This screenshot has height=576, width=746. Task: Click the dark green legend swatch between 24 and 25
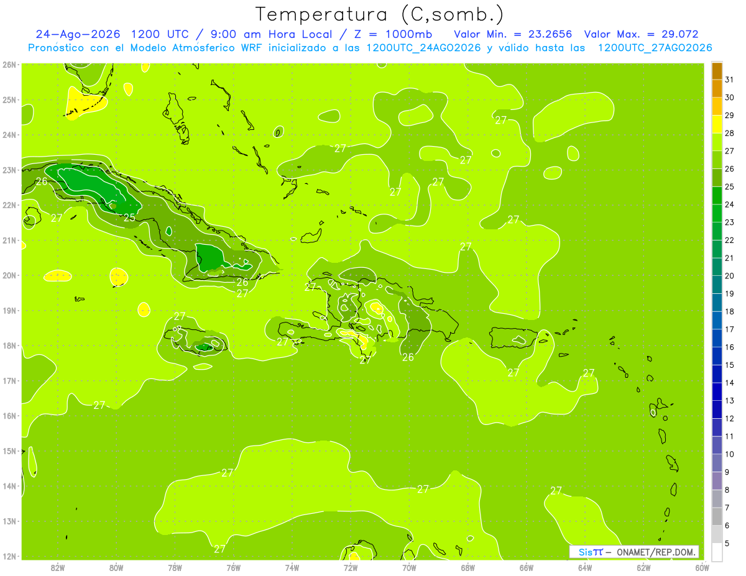click(x=717, y=196)
